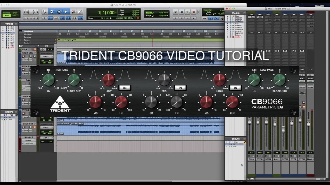Toggle the HIGH band IN switch
This screenshot has height=185, width=330.
click(x=235, y=88)
